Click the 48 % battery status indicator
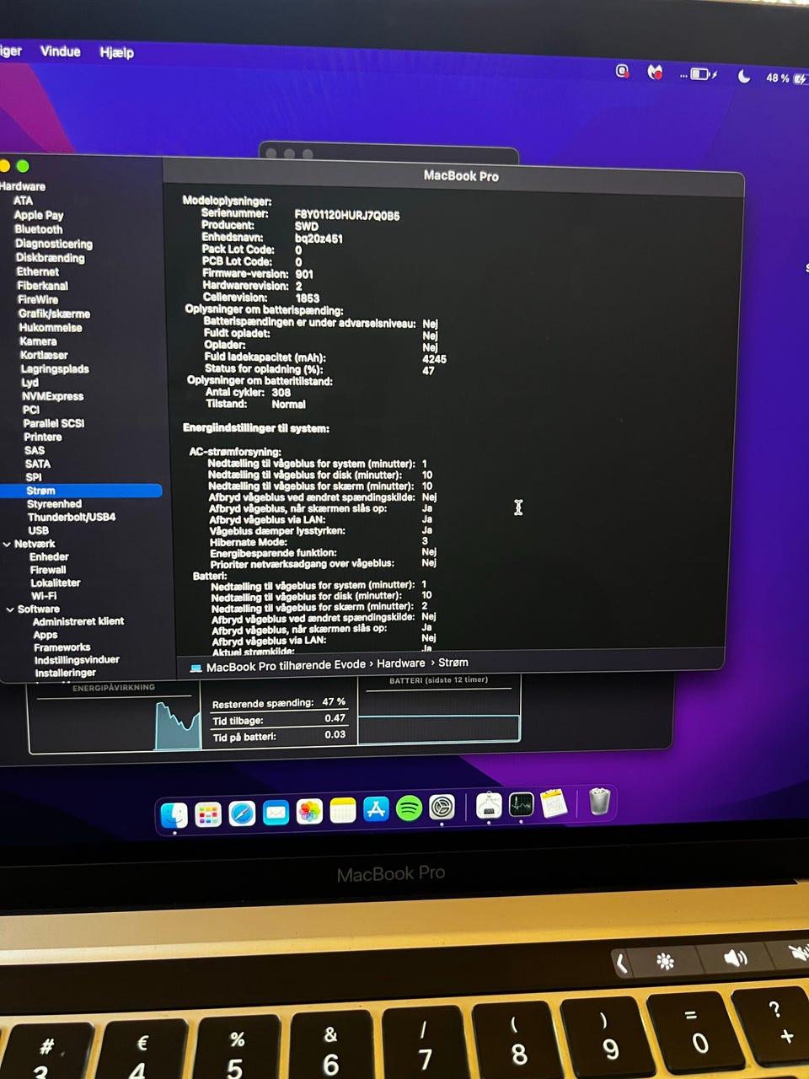Screen dimensions: 809x1079 point(785,78)
